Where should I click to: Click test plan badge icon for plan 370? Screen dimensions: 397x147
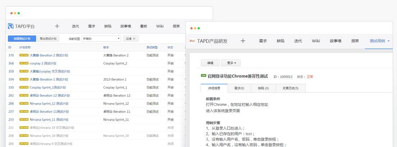tap(24, 55)
